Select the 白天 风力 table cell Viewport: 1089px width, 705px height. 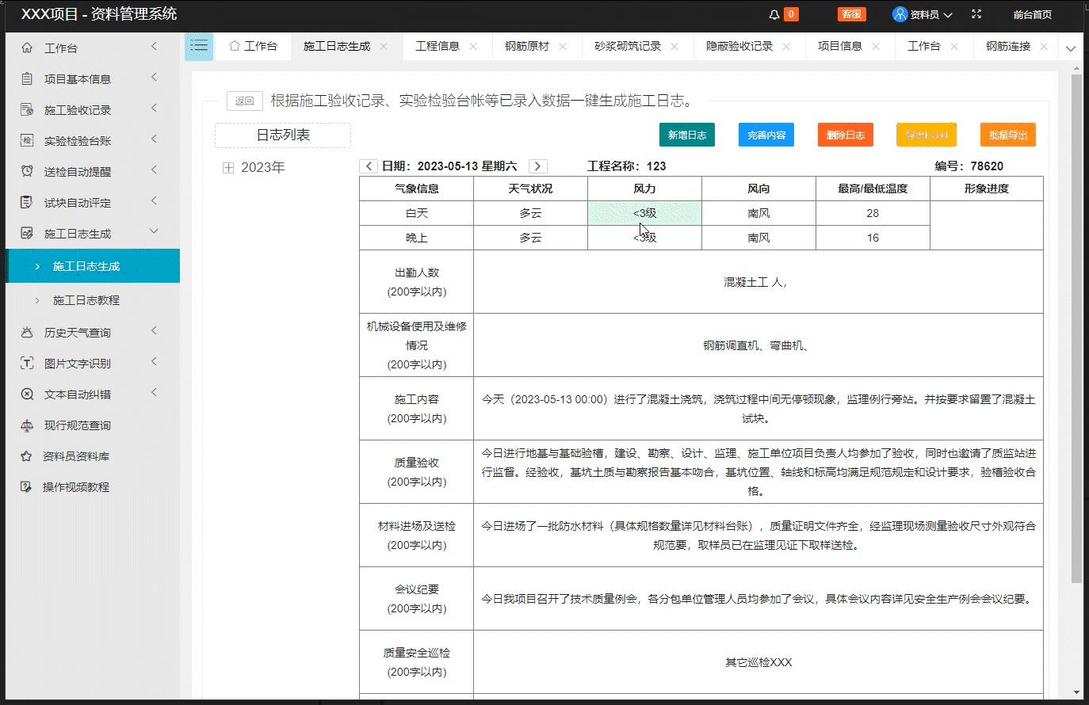click(x=644, y=212)
